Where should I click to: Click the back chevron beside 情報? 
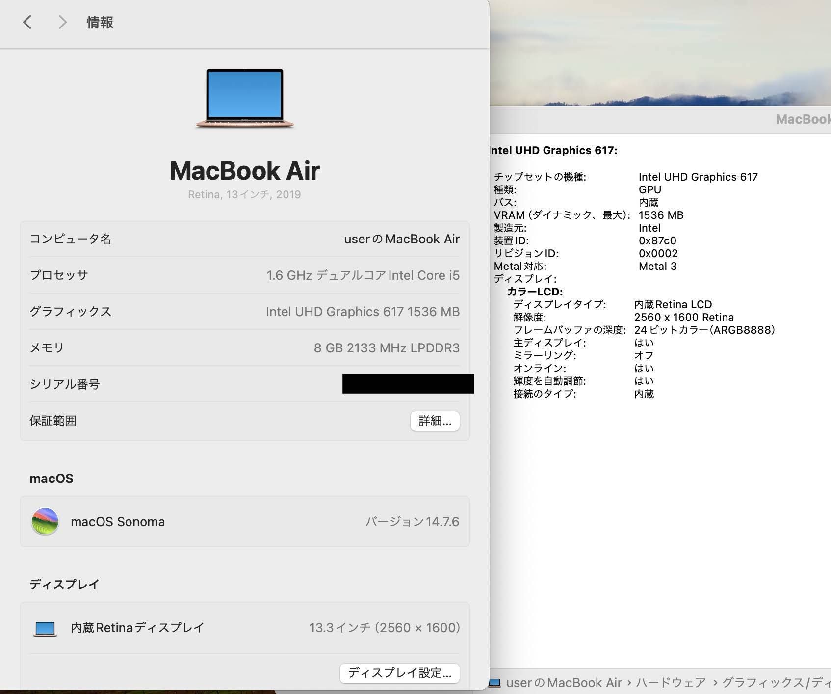coord(27,22)
